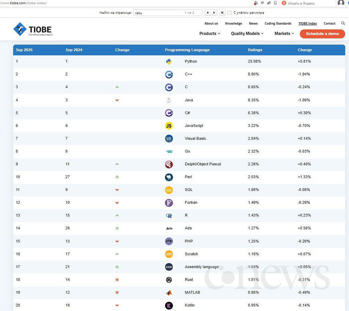Open the Contact menu item
Viewport: 349px width, 311px height.
click(329, 24)
